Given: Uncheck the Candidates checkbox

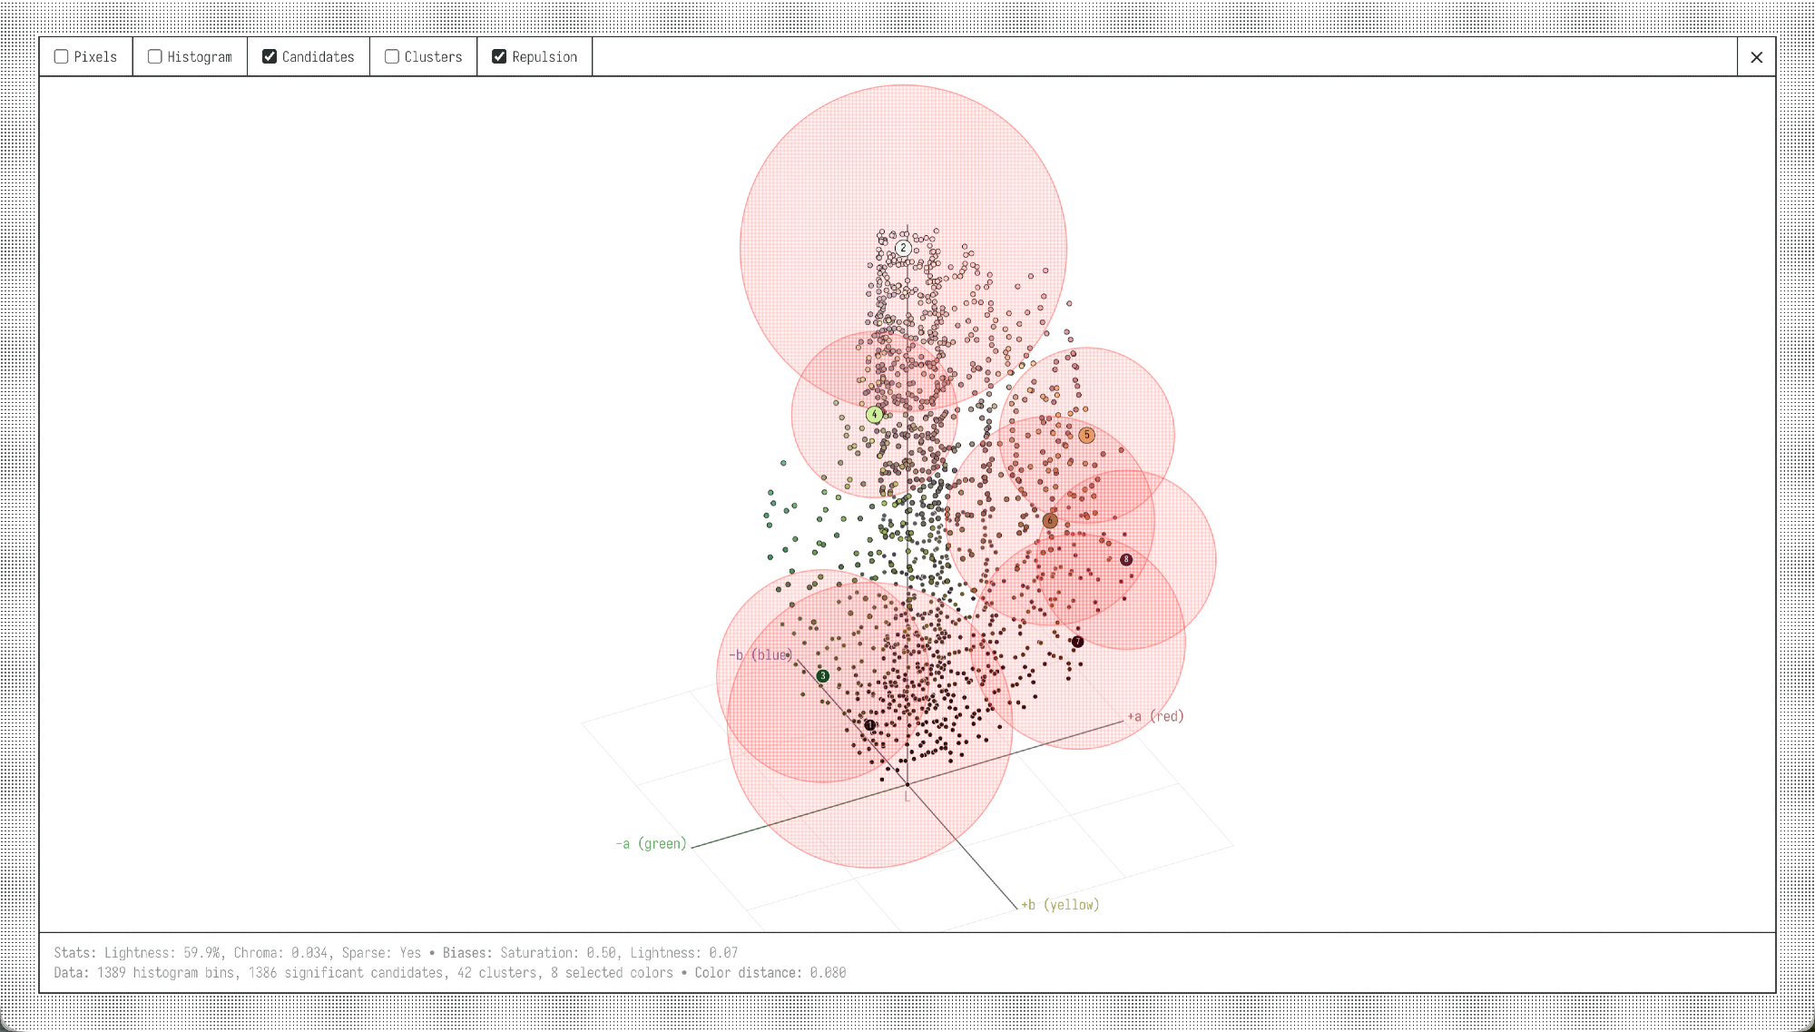Looking at the screenshot, I should coord(270,56).
